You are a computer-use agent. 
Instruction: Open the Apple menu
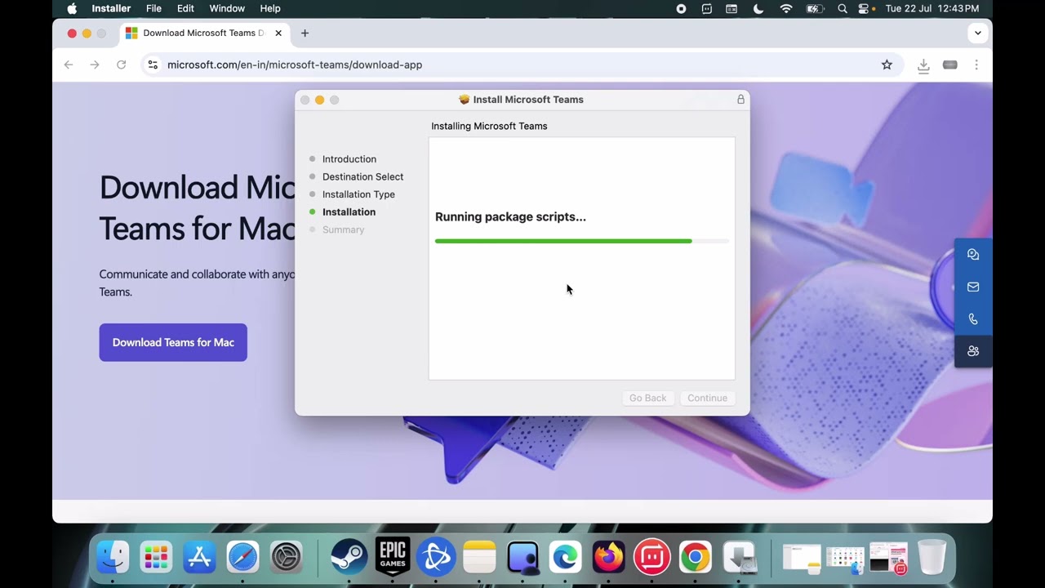(72, 8)
